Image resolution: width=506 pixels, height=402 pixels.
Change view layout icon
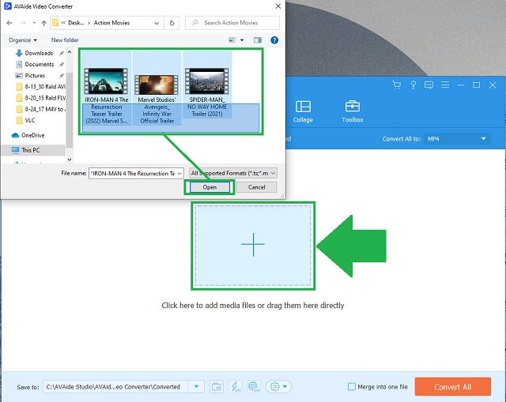tap(232, 40)
